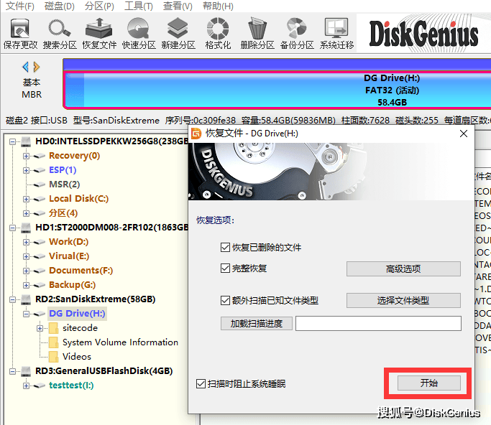Screen dimensions: 491x425
Task: Collapse the HD1:ST2000DM008 disk node
Action: click(x=13, y=228)
